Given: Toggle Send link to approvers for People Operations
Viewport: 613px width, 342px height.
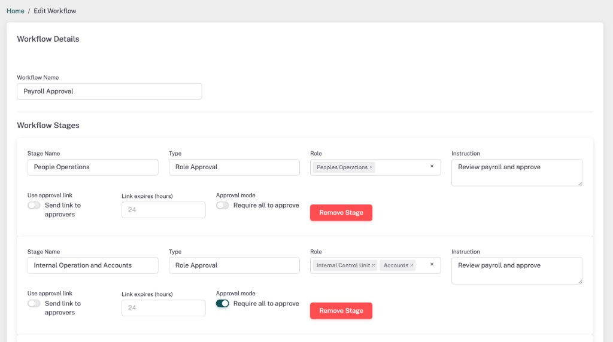Looking at the screenshot, I should tap(34, 205).
